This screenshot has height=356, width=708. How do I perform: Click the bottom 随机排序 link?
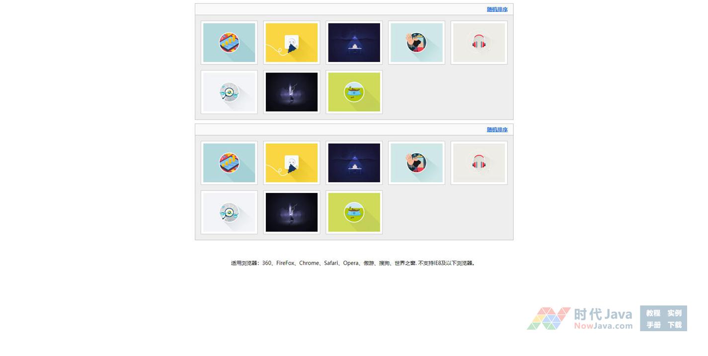pos(497,130)
